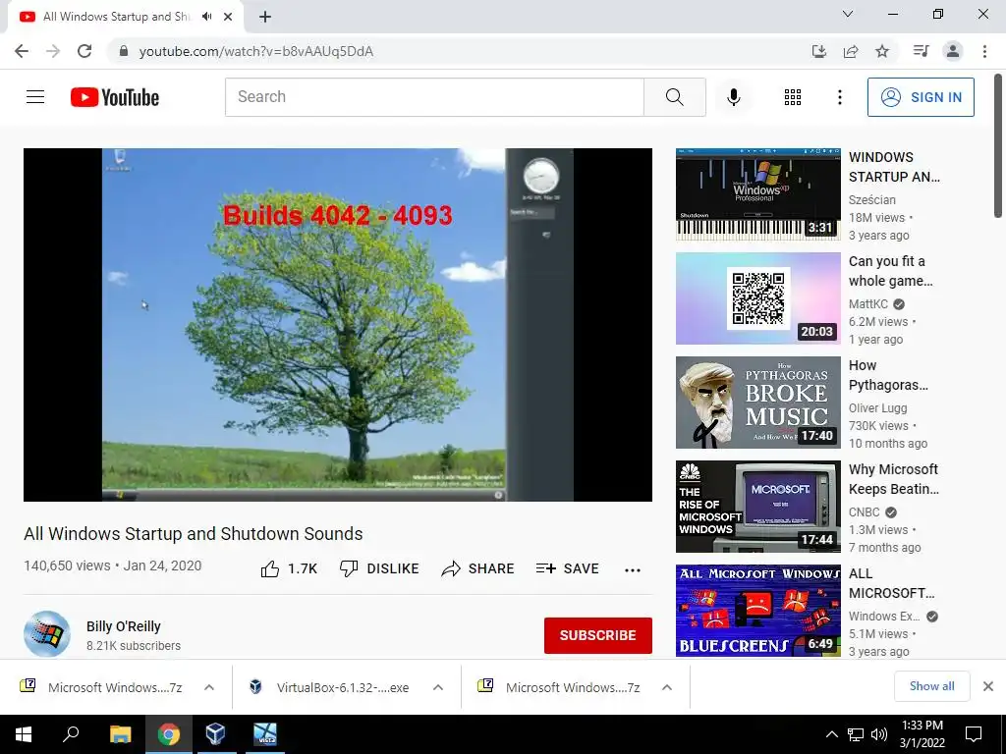
Task: Open the tab search chevron
Action: [x=848, y=14]
